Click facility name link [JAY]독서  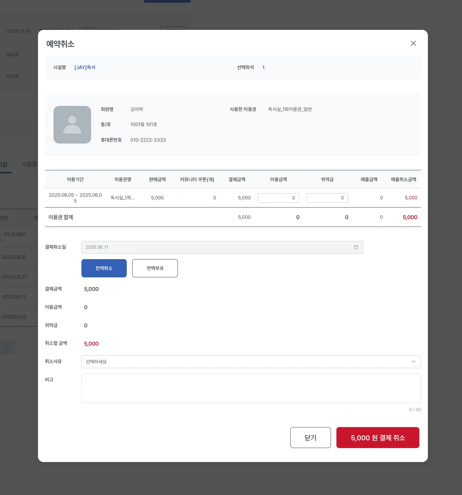click(x=85, y=67)
